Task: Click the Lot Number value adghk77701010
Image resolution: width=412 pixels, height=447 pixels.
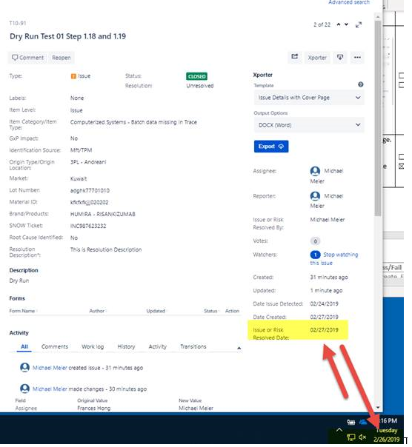Action: [90, 190]
